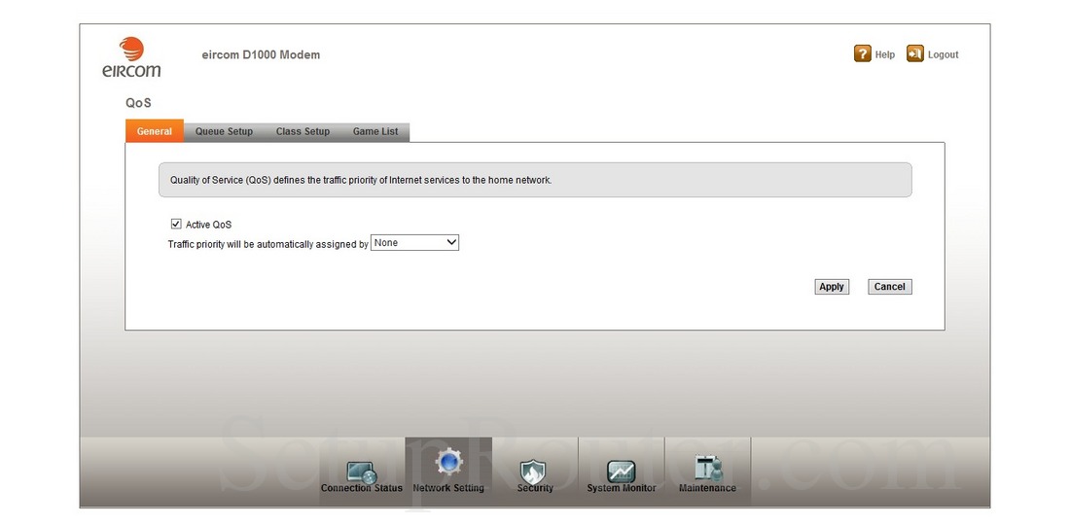Switch to the Class Setup tab

tap(303, 131)
